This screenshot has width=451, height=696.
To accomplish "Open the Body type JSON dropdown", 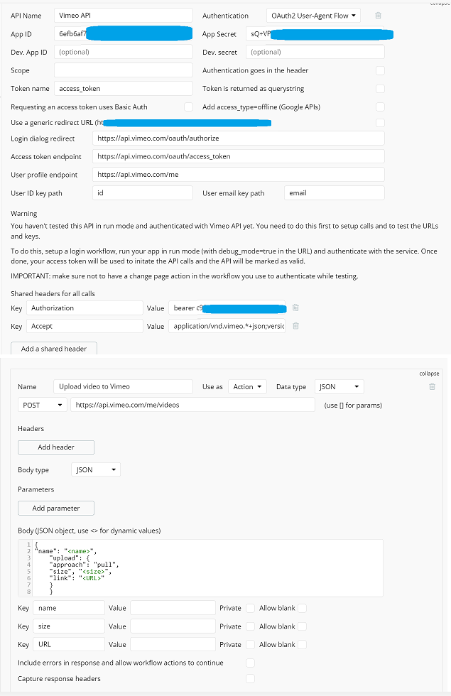I will click(96, 469).
